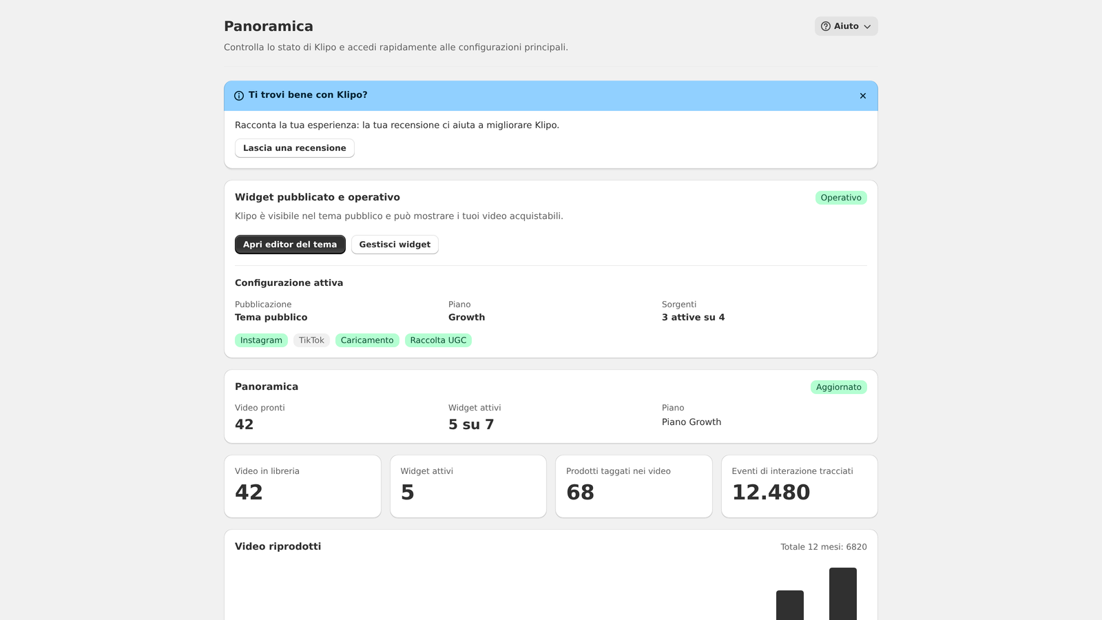1102x620 pixels.
Task: Click the bold "Growth" plan value
Action: click(466, 318)
